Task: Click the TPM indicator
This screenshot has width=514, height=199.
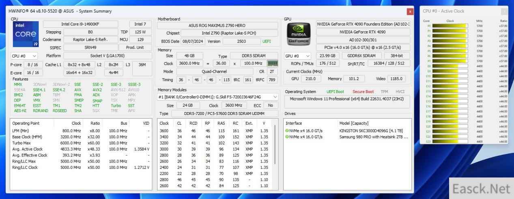Action: click(x=384, y=92)
